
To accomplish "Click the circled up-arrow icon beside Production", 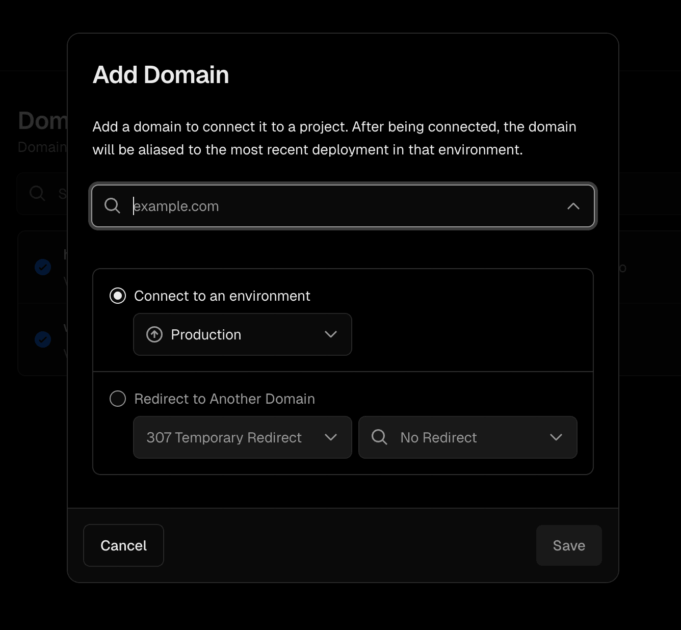I will pos(154,334).
